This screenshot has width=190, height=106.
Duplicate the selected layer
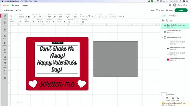point(167,21)
